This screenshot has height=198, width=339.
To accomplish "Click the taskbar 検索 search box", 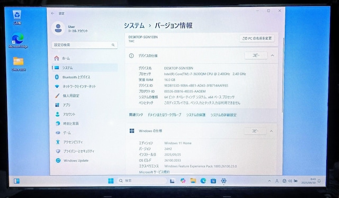I will pos(142,180).
